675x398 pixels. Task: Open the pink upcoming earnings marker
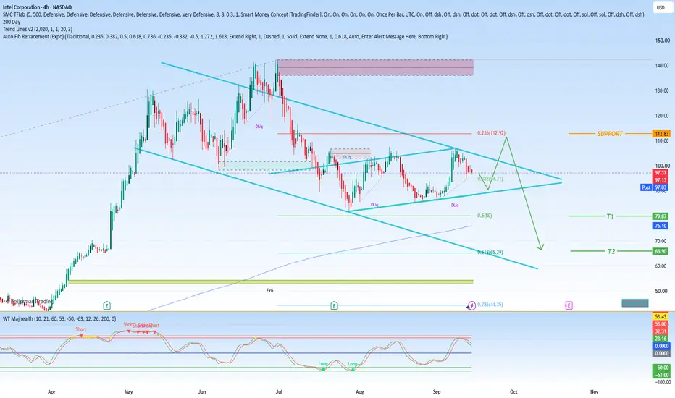(x=569, y=305)
